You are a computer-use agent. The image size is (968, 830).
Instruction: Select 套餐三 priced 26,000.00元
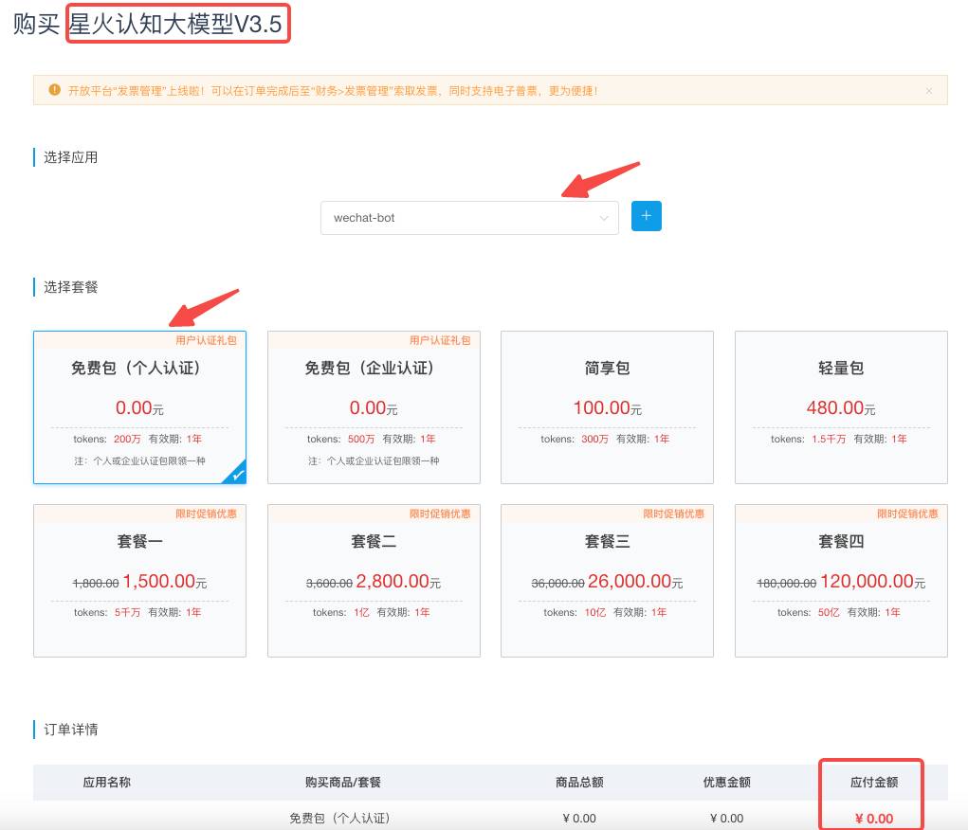607,581
